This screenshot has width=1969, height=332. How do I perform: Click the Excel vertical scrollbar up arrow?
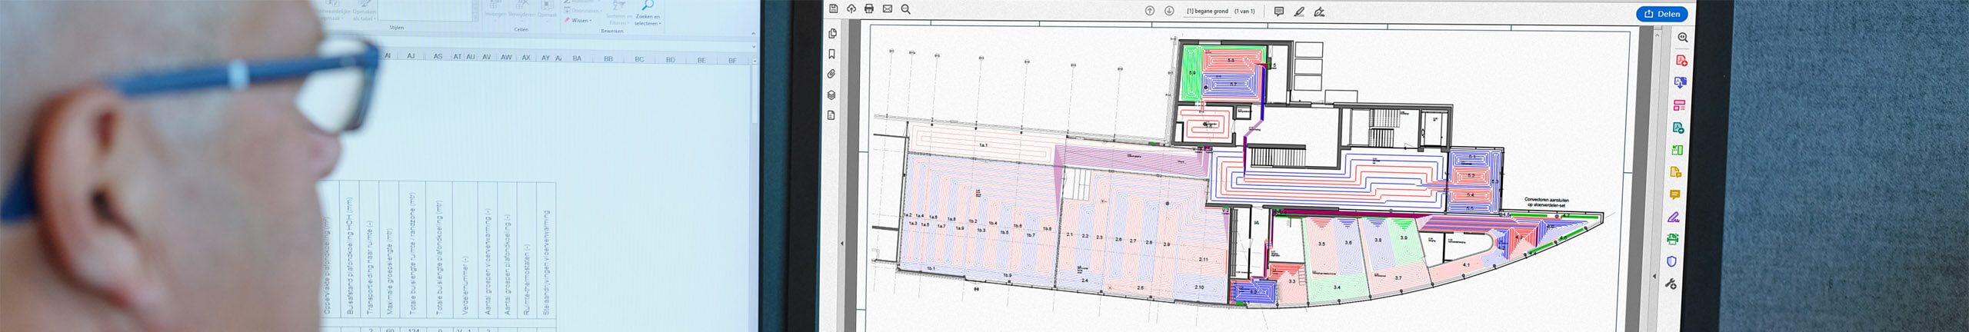click(x=755, y=61)
